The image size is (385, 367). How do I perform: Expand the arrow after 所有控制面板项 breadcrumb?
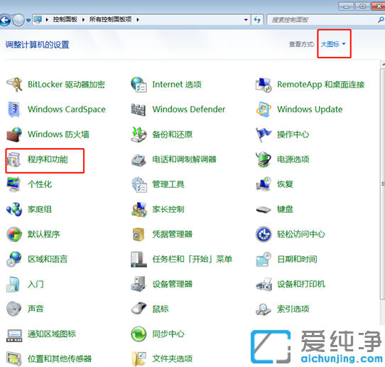[138, 20]
